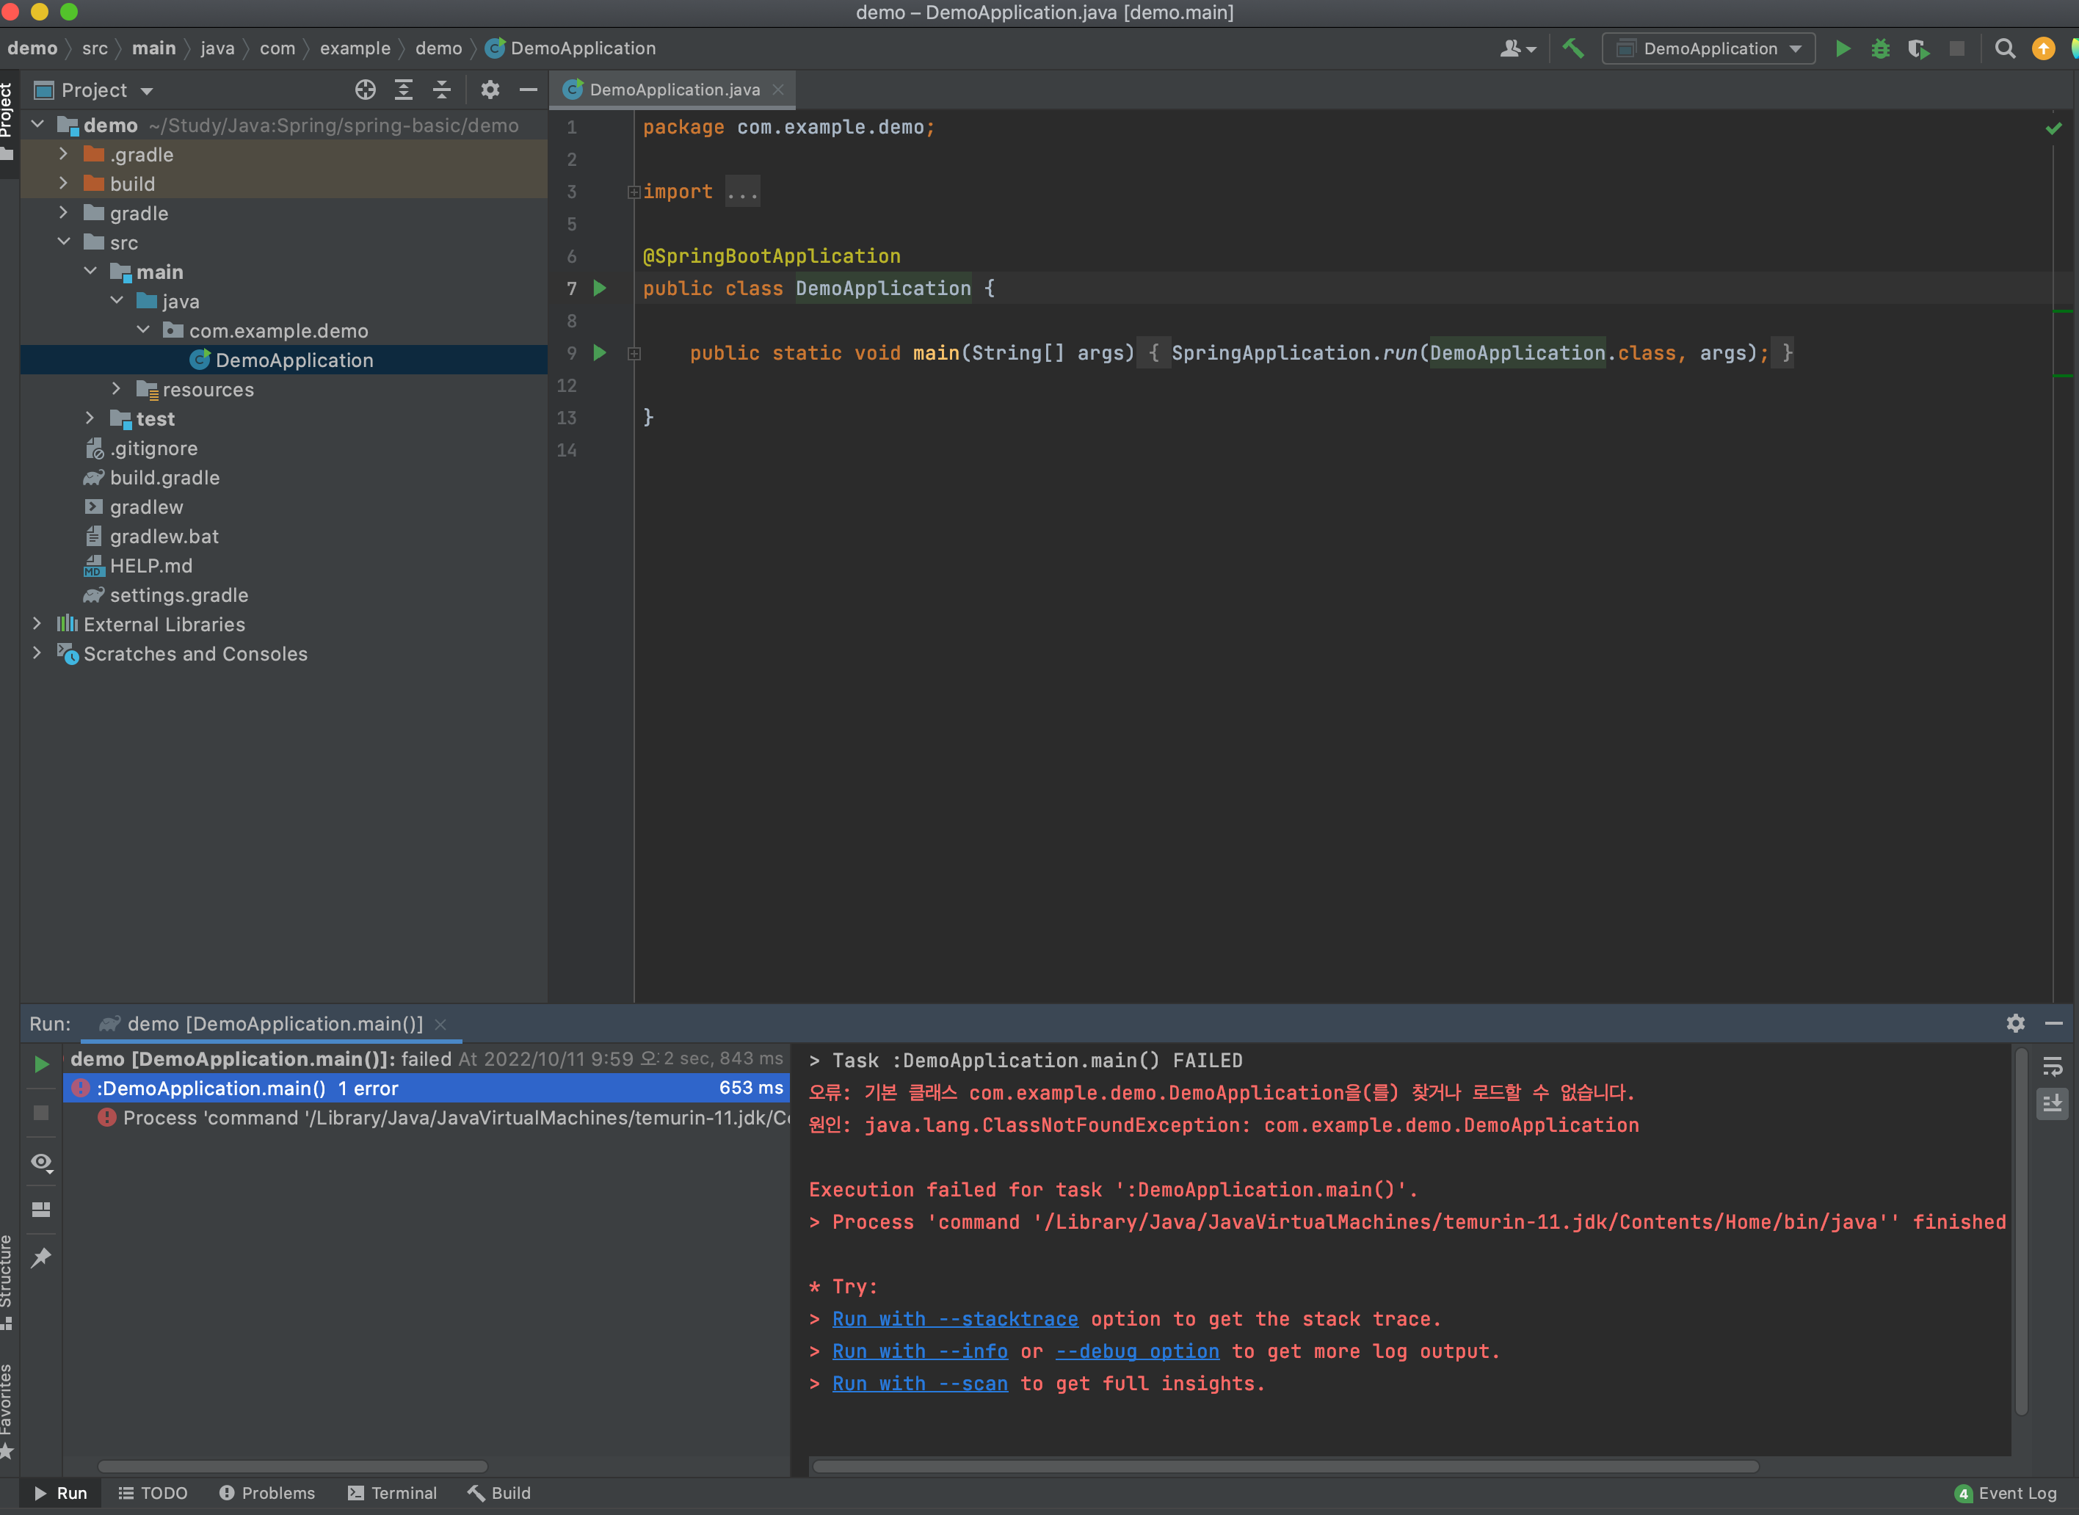The image size is (2079, 1515).
Task: Collapse the com.example.demo package
Action: (x=143, y=330)
